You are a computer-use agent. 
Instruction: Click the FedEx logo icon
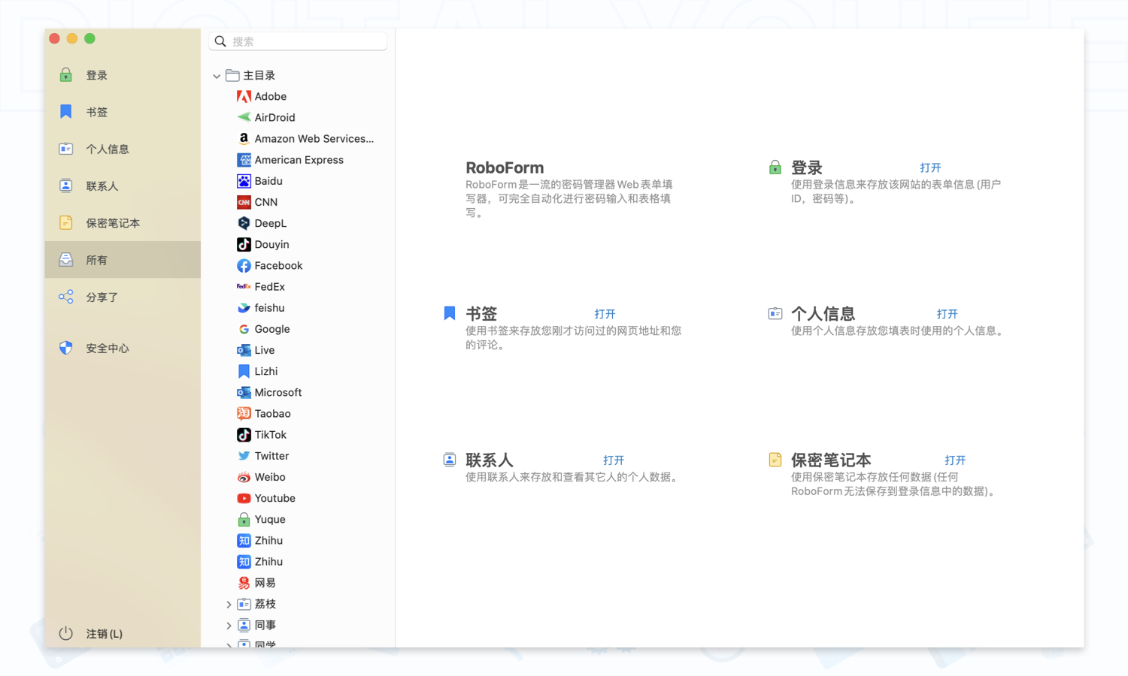pyautogui.click(x=244, y=286)
